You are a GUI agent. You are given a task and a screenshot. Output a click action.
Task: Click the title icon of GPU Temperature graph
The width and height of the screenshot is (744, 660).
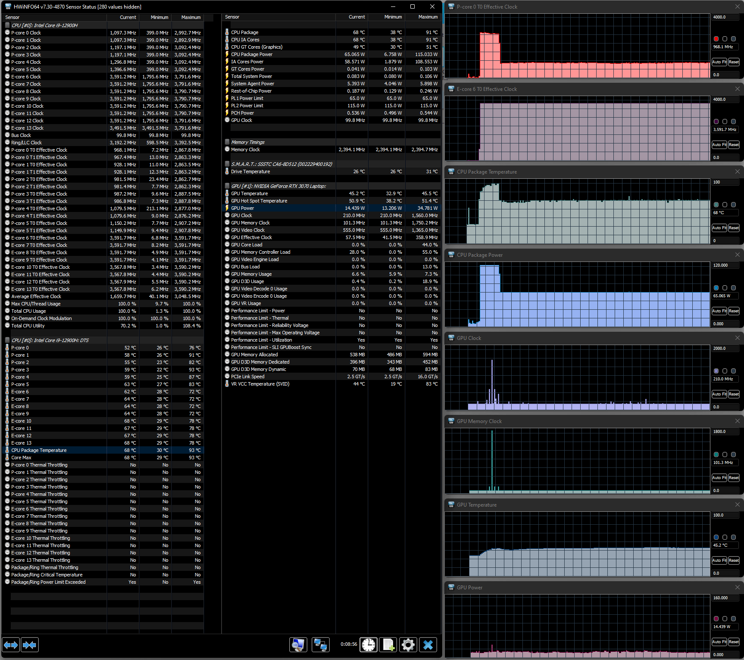coord(451,504)
